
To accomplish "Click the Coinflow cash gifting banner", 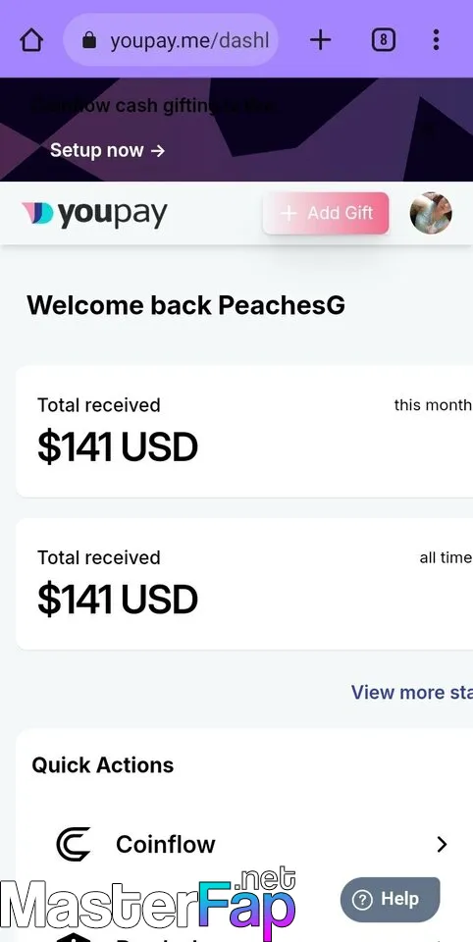I will 236,130.
